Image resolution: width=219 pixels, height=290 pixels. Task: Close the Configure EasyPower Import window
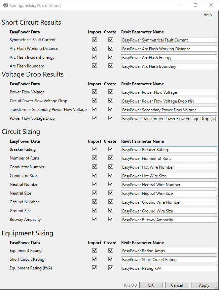click(211, 5)
